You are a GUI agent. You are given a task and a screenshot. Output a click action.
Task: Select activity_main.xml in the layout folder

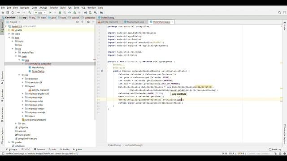(40, 90)
